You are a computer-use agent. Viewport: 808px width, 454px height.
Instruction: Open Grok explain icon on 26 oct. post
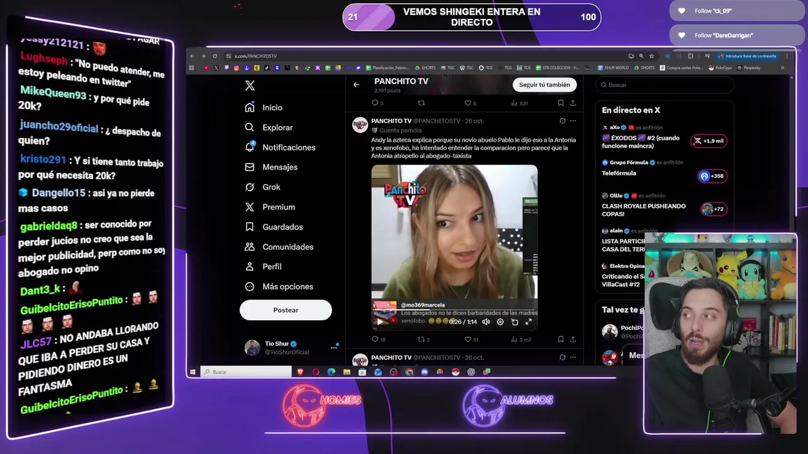coord(562,120)
